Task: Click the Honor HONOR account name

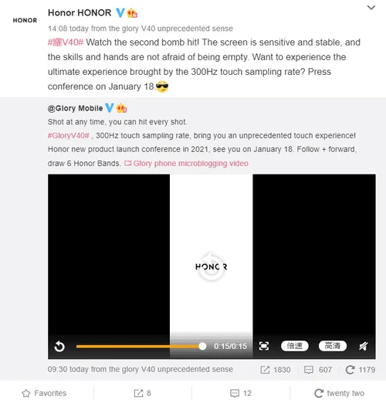Action: tap(80, 12)
